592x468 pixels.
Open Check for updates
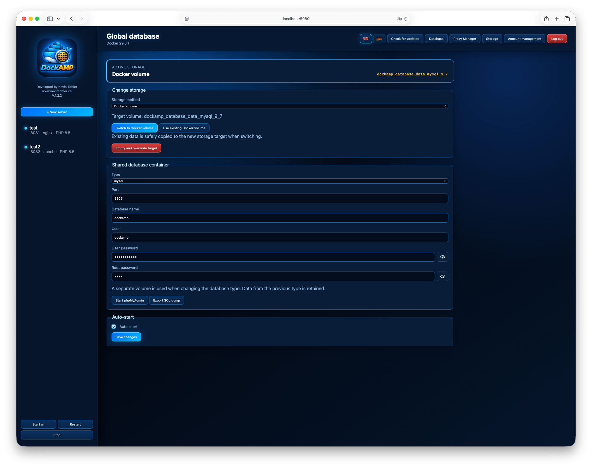405,39
